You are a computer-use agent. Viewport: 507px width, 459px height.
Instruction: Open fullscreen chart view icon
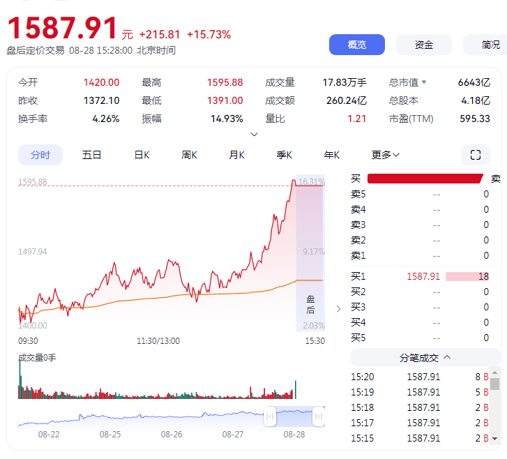click(x=476, y=155)
